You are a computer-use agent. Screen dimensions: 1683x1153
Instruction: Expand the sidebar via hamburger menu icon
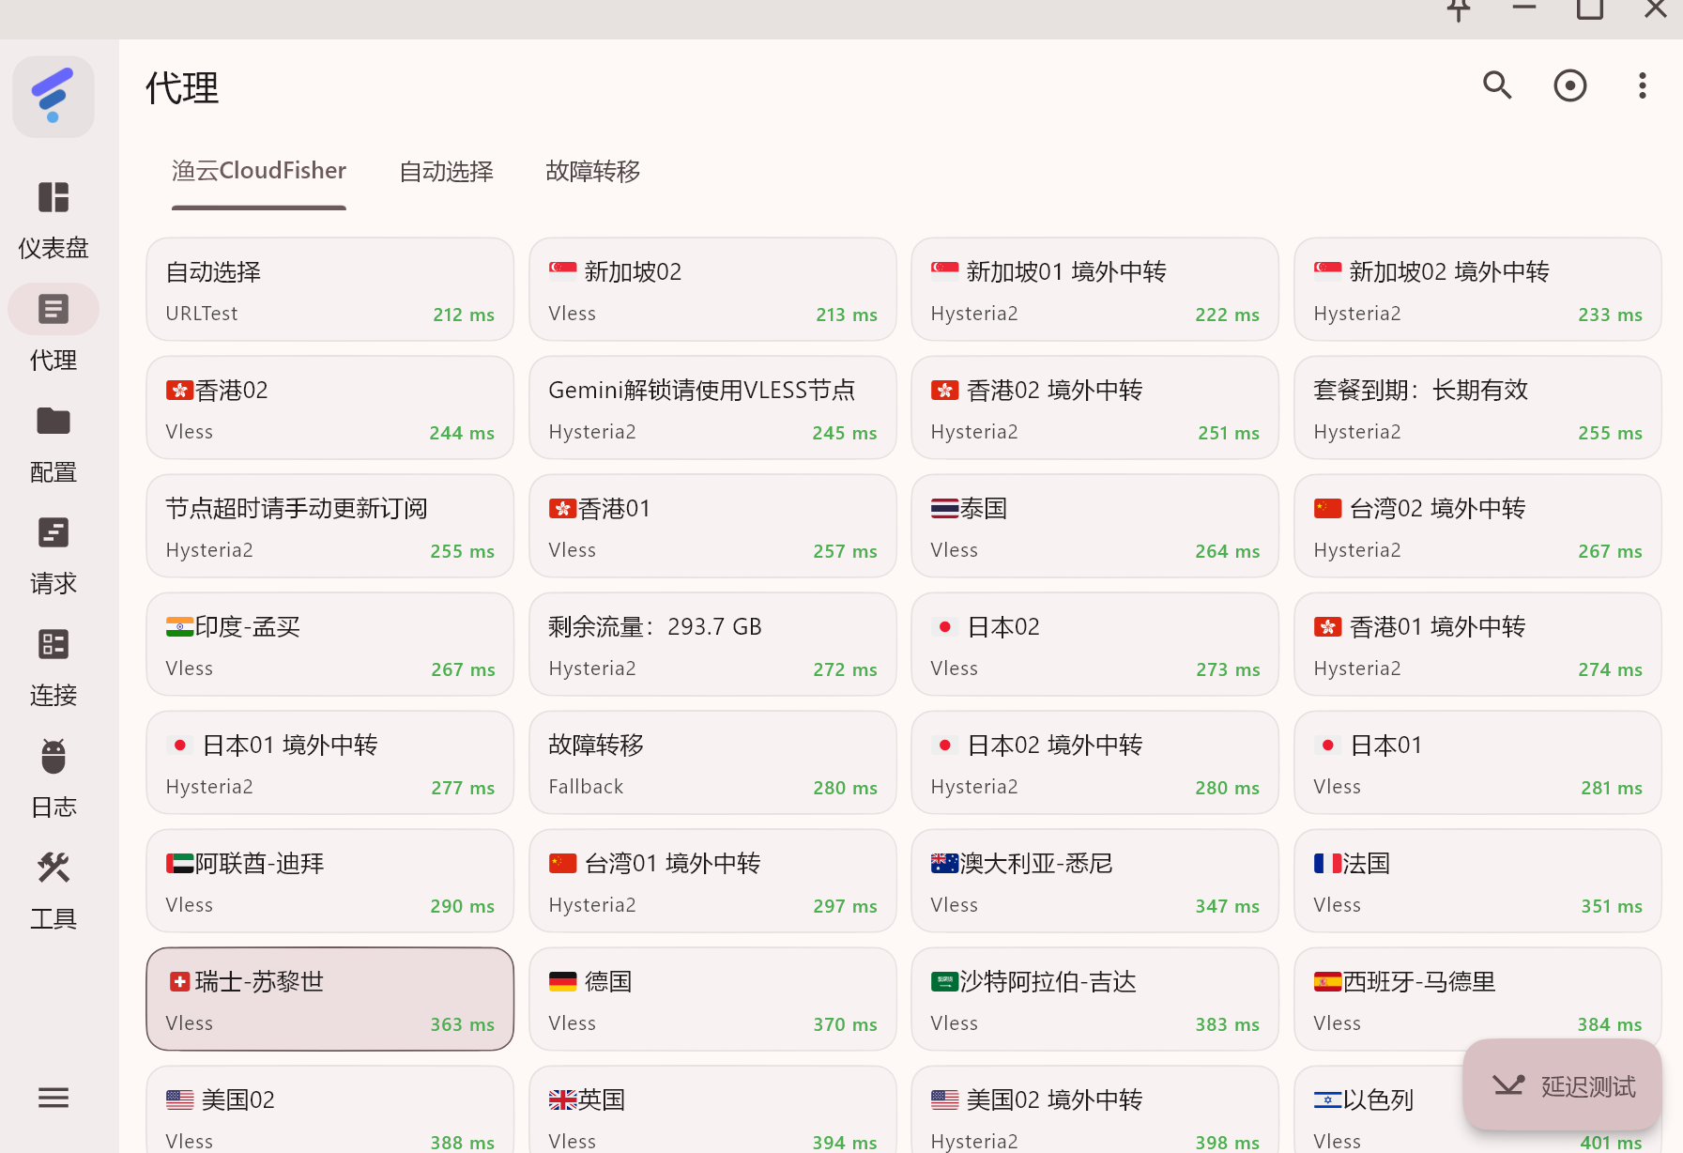click(54, 1097)
